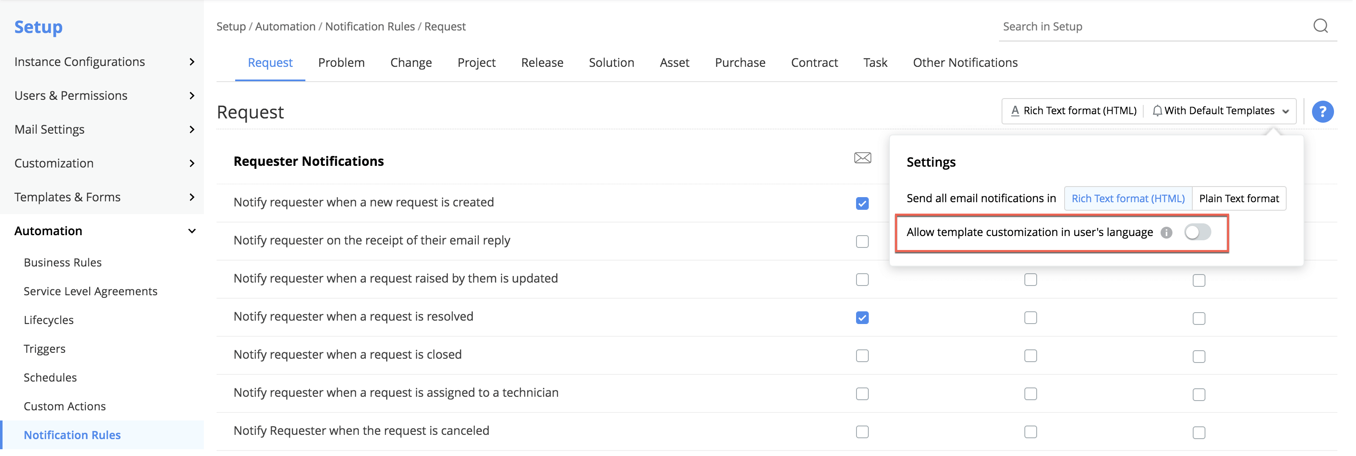Open the Other Notifications tab
1356x456 pixels.
click(x=965, y=63)
